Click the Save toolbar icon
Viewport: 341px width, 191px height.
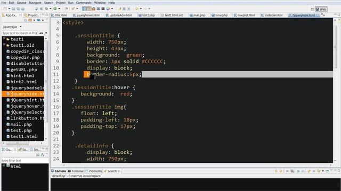(13, 8)
